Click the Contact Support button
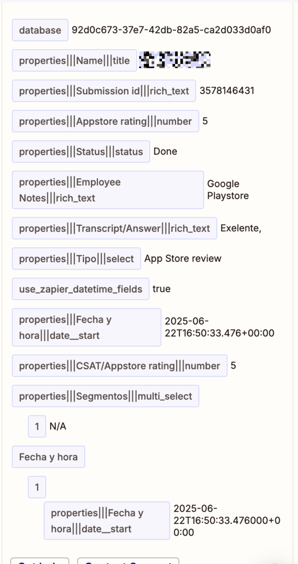Image resolution: width=298 pixels, height=564 pixels. [128, 561]
